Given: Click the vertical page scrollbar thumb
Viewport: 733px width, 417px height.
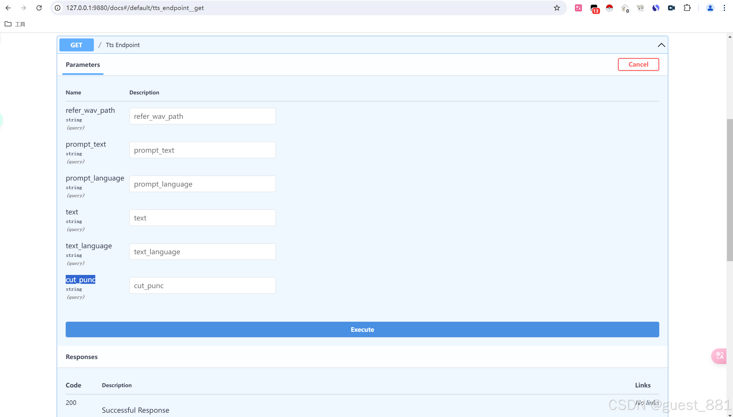Looking at the screenshot, I should point(730,189).
